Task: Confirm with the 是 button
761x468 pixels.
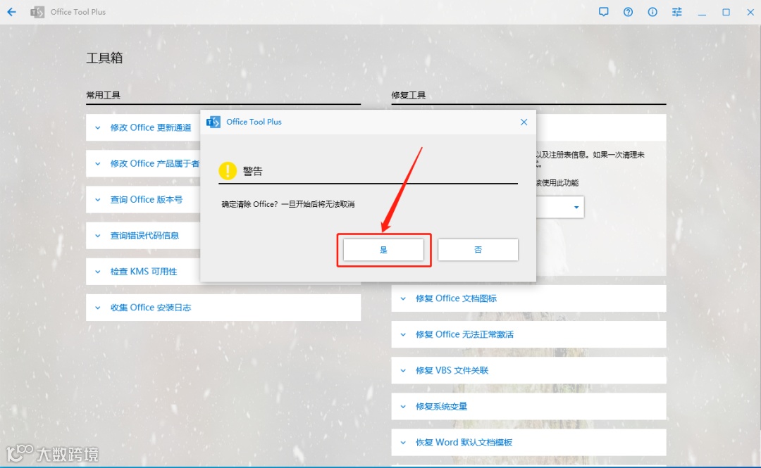Action: pyautogui.click(x=383, y=250)
